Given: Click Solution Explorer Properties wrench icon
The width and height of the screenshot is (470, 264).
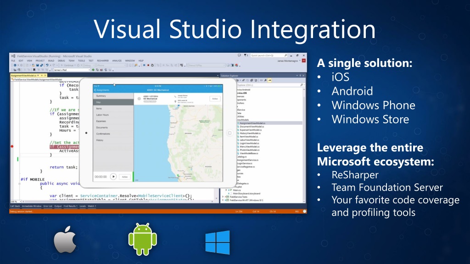Looking at the screenshot, I should tap(266, 80).
